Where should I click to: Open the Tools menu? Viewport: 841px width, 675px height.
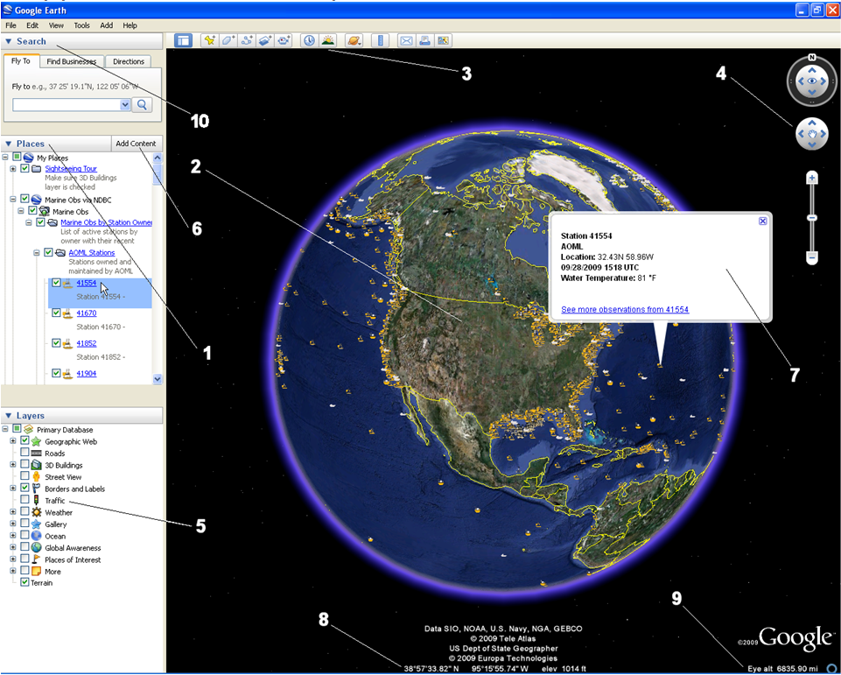click(x=82, y=25)
